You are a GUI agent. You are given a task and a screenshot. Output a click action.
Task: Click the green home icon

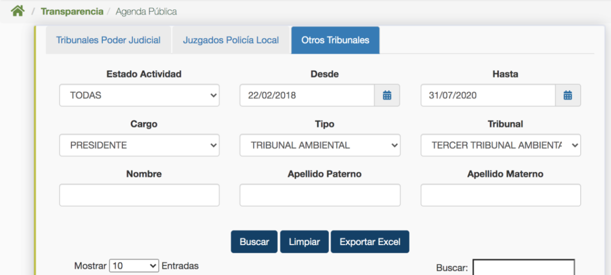click(18, 11)
